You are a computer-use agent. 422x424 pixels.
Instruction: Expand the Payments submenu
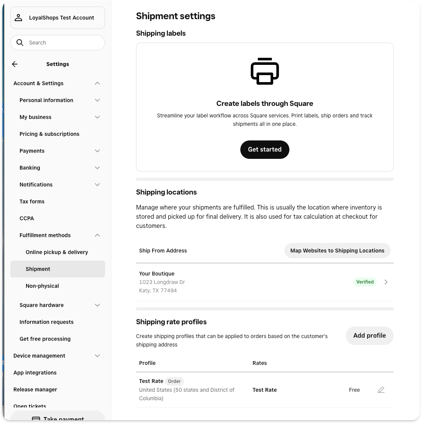[x=97, y=151]
